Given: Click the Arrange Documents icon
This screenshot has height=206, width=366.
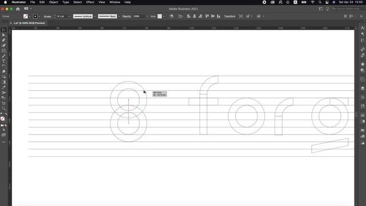Looking at the screenshot, I should [x=26, y=9].
